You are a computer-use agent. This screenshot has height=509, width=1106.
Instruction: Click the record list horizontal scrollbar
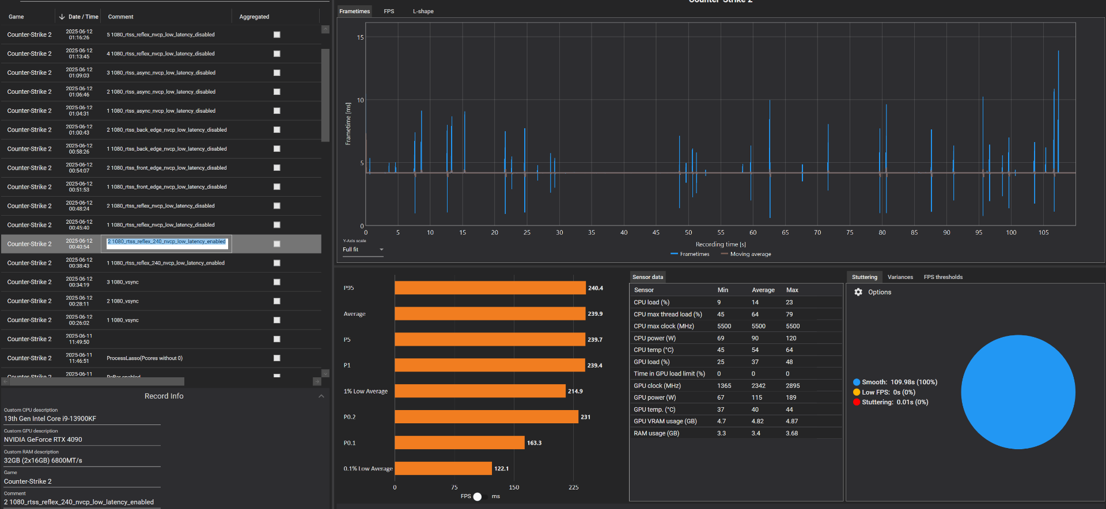click(96, 381)
